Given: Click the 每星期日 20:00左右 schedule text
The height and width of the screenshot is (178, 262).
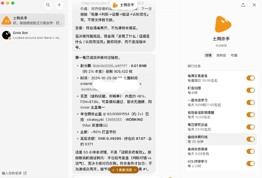Looking at the screenshot, I should pyautogui.click(x=202, y=80).
